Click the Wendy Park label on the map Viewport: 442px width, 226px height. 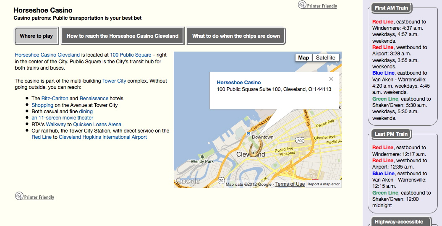tap(202, 161)
